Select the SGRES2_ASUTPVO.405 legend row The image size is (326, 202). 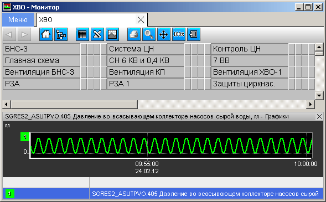point(163,194)
